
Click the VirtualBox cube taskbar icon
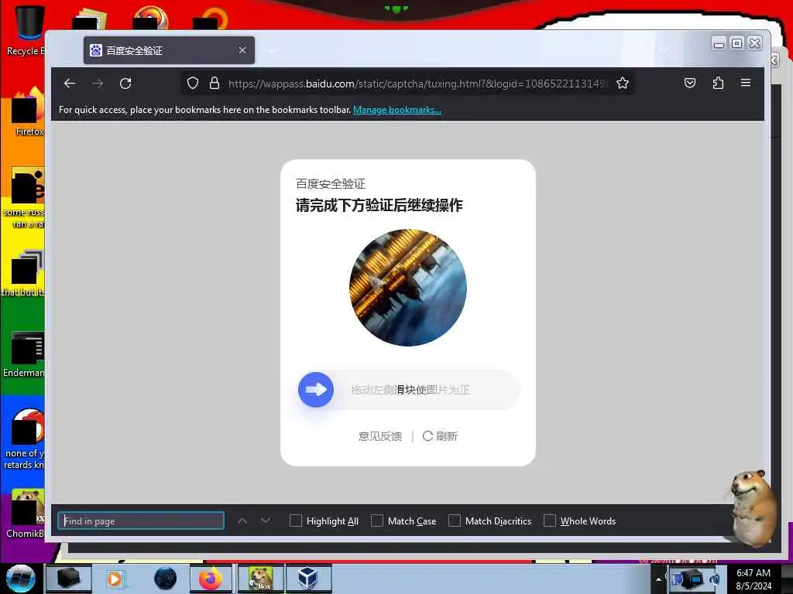coord(308,579)
